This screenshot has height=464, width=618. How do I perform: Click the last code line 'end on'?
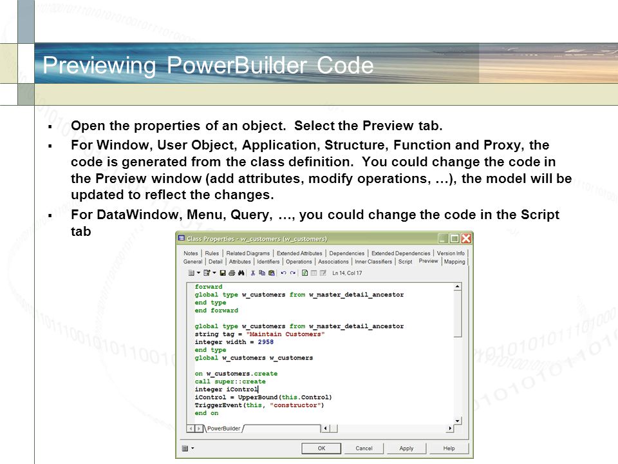[207, 413]
